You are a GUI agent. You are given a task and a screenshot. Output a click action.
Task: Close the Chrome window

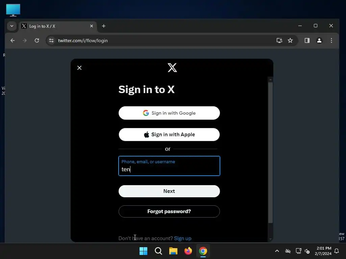coord(331,26)
